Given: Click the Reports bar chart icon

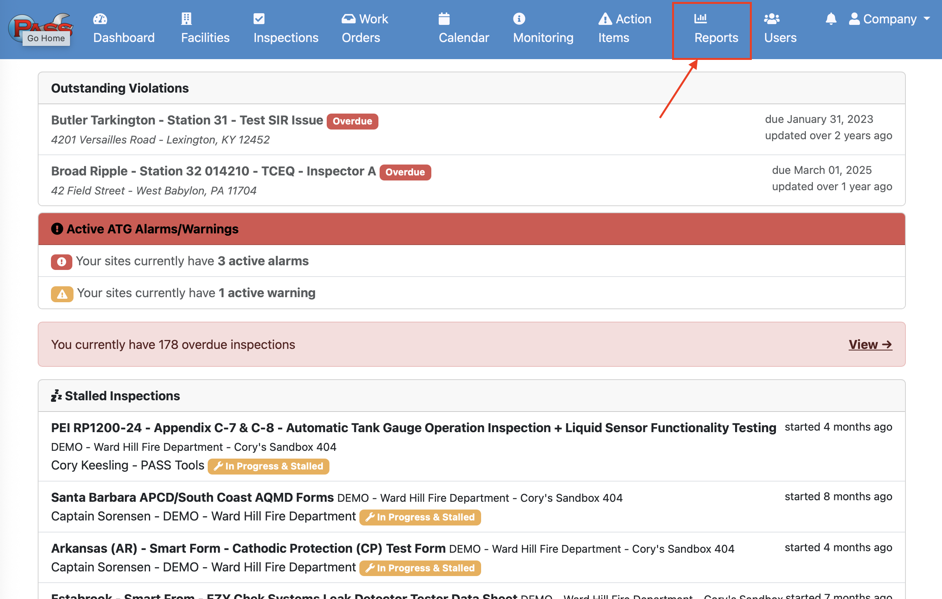Looking at the screenshot, I should [x=700, y=18].
